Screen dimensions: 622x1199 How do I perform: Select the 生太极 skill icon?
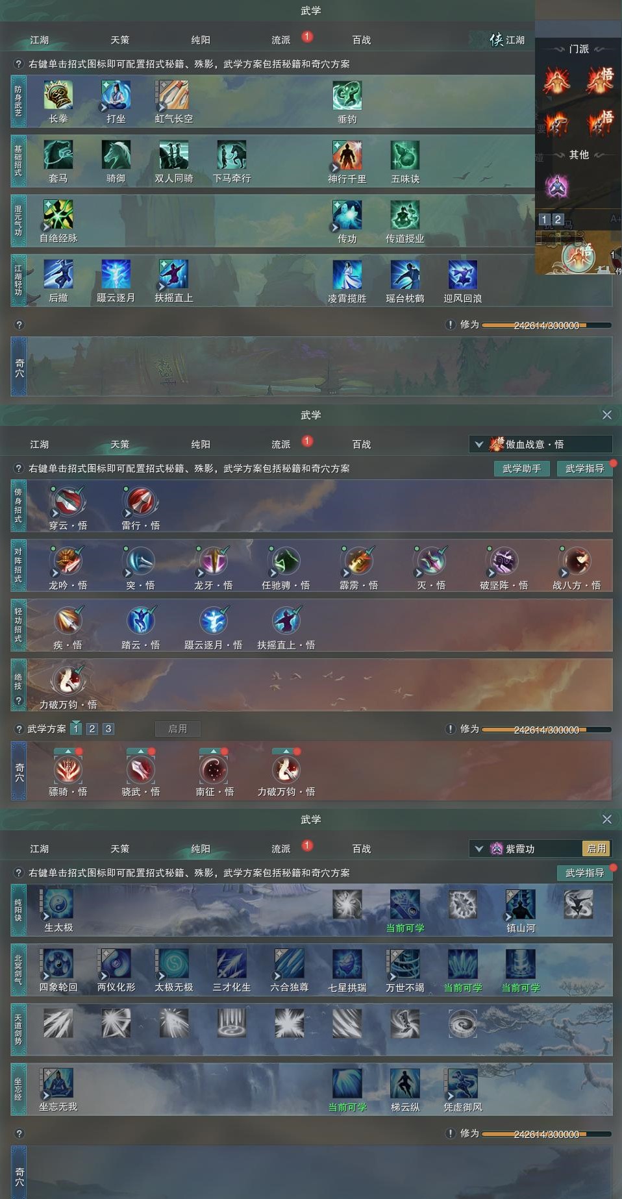(x=58, y=904)
